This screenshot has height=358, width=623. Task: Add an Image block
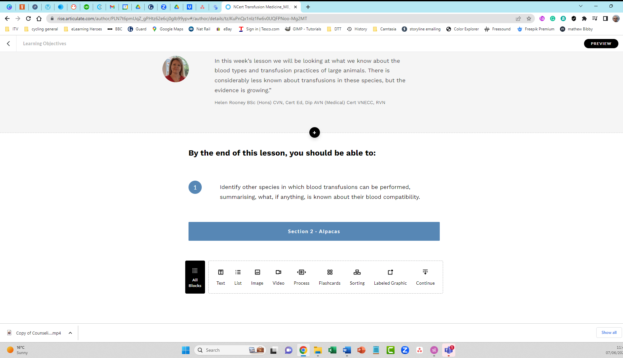click(257, 277)
